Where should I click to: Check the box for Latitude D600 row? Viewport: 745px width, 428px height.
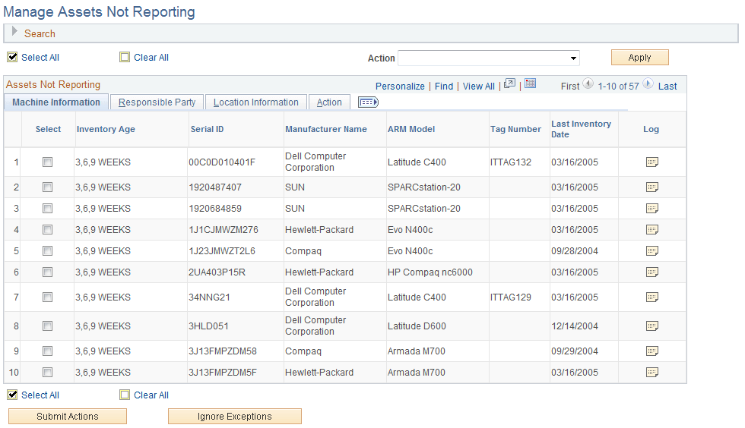click(47, 326)
